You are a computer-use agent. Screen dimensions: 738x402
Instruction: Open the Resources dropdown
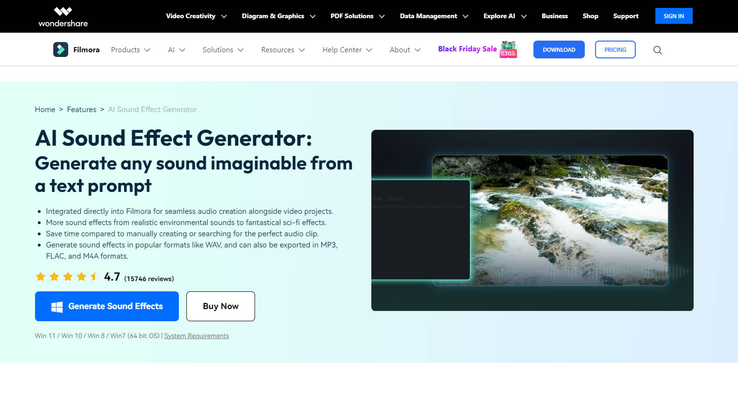tap(283, 50)
